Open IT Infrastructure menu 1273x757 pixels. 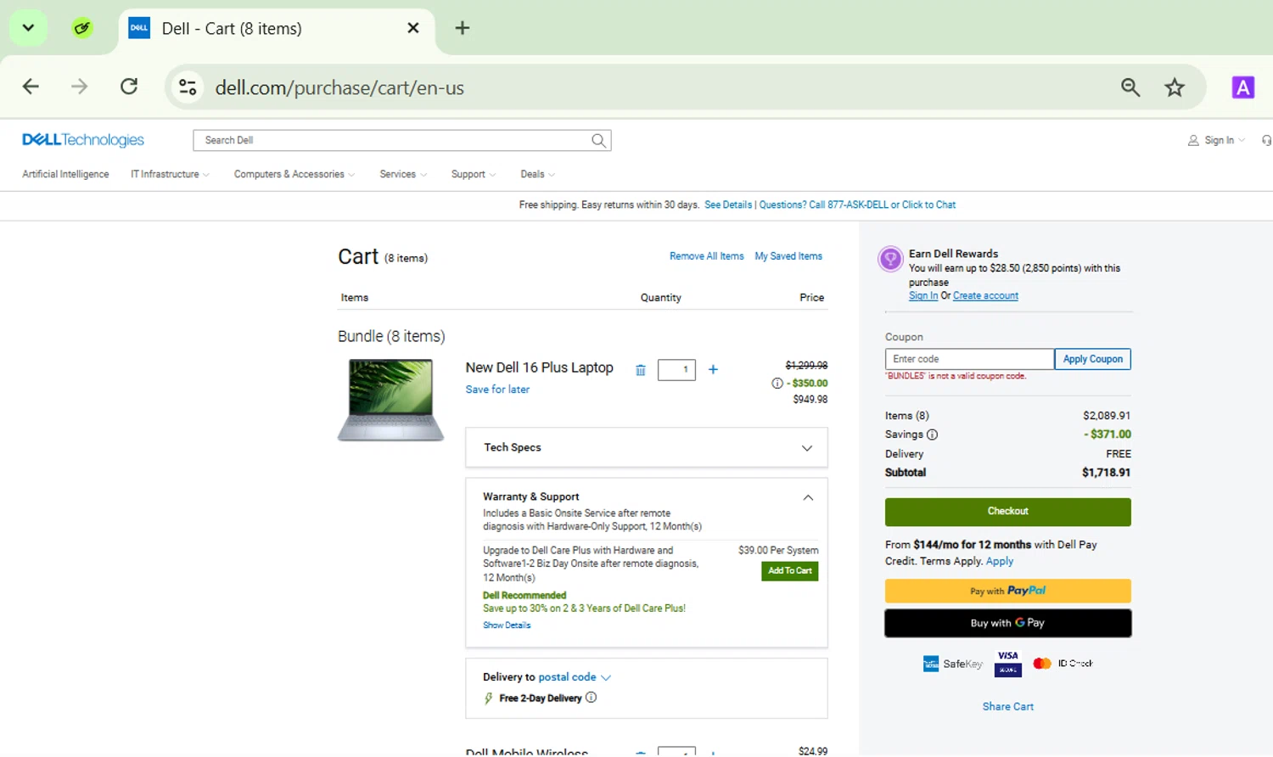click(x=170, y=174)
